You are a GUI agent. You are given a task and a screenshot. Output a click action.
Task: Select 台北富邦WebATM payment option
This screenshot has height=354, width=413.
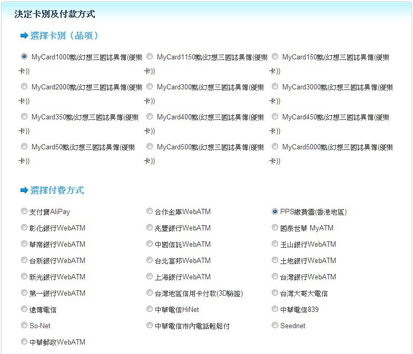click(150, 260)
